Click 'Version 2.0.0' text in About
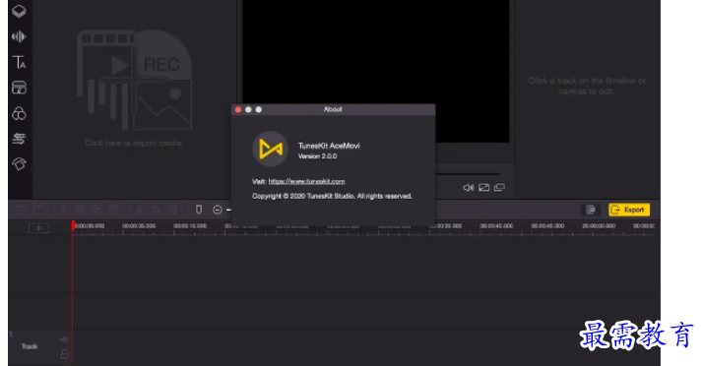 pos(317,156)
